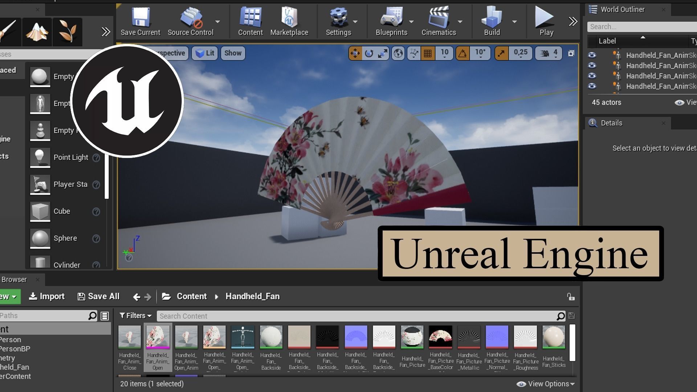Screen dimensions: 697x392
Task: Click Content in breadcrumb path
Action: pos(191,297)
